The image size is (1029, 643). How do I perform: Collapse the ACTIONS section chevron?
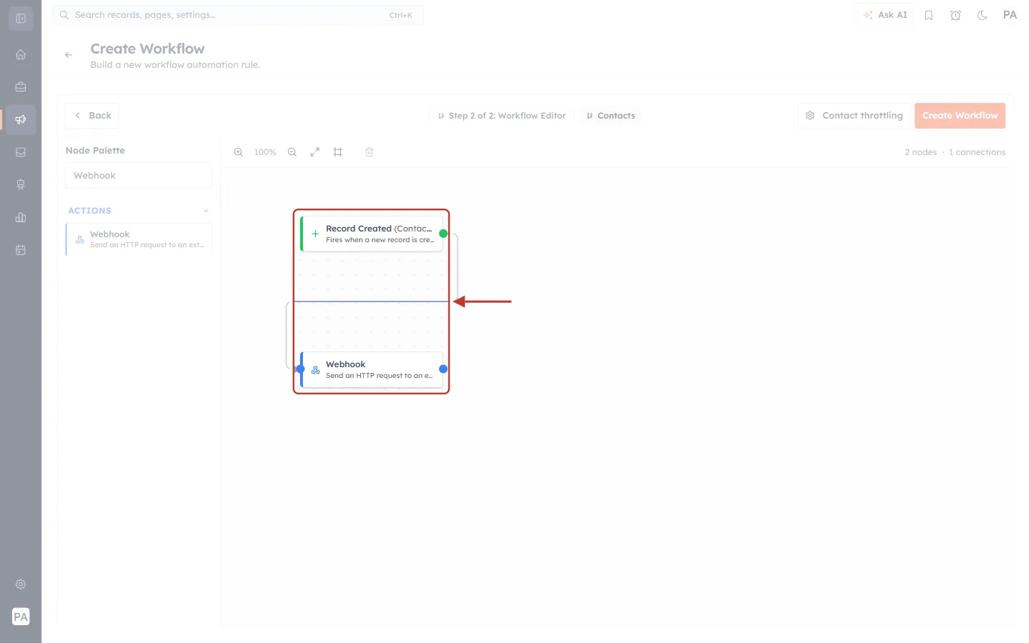point(206,211)
